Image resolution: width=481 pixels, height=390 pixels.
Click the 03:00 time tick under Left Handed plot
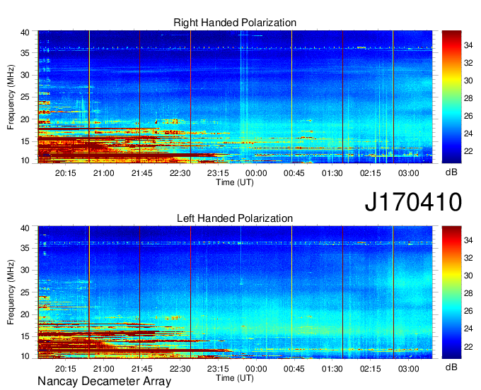[409, 369]
